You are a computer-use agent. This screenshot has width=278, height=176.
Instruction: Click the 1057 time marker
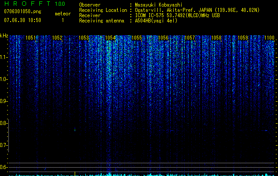pos(190,37)
